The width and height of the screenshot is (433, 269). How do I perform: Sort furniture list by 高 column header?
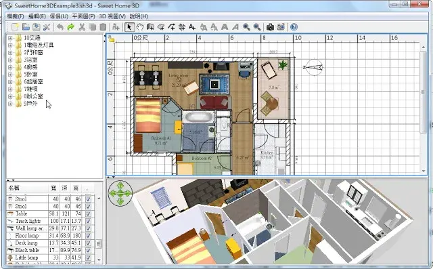pos(76,188)
